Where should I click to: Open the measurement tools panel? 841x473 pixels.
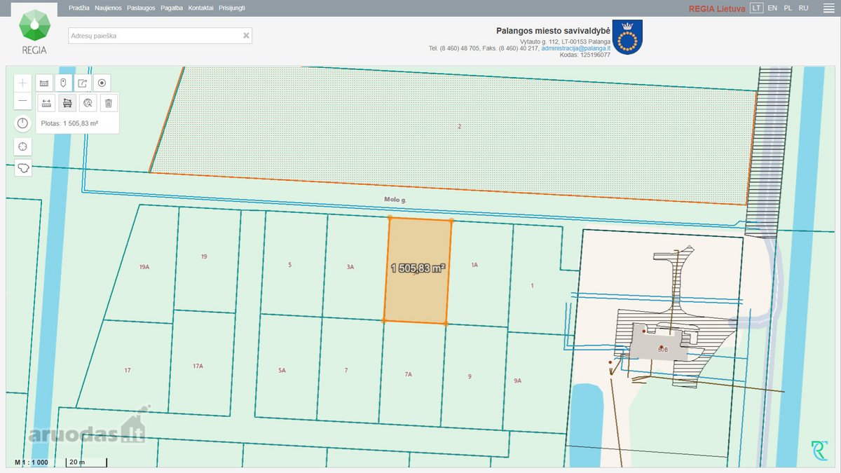point(43,83)
